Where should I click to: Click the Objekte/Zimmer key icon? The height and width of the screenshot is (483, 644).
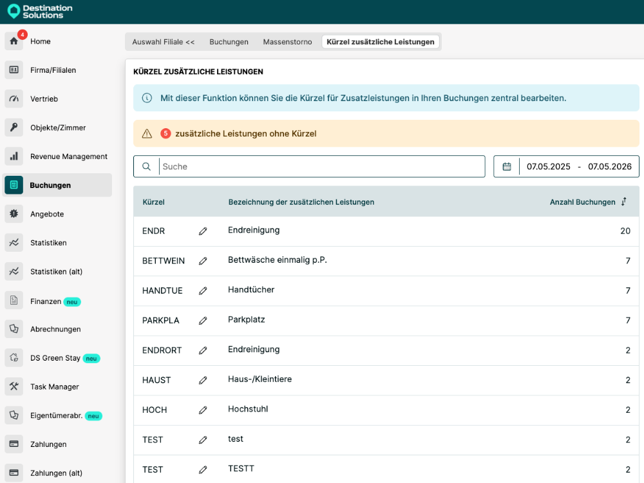click(x=14, y=128)
